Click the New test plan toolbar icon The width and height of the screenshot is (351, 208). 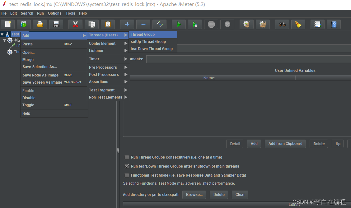(x=8, y=24)
